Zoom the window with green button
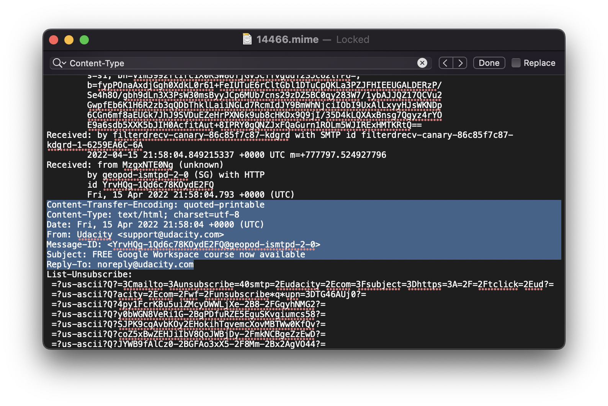Image resolution: width=608 pixels, height=406 pixels. (84, 40)
